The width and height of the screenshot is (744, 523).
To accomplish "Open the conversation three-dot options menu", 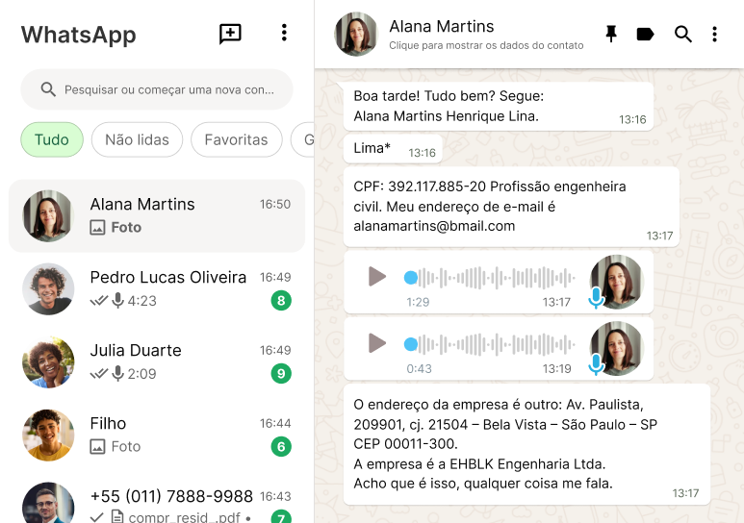I will click(x=714, y=35).
